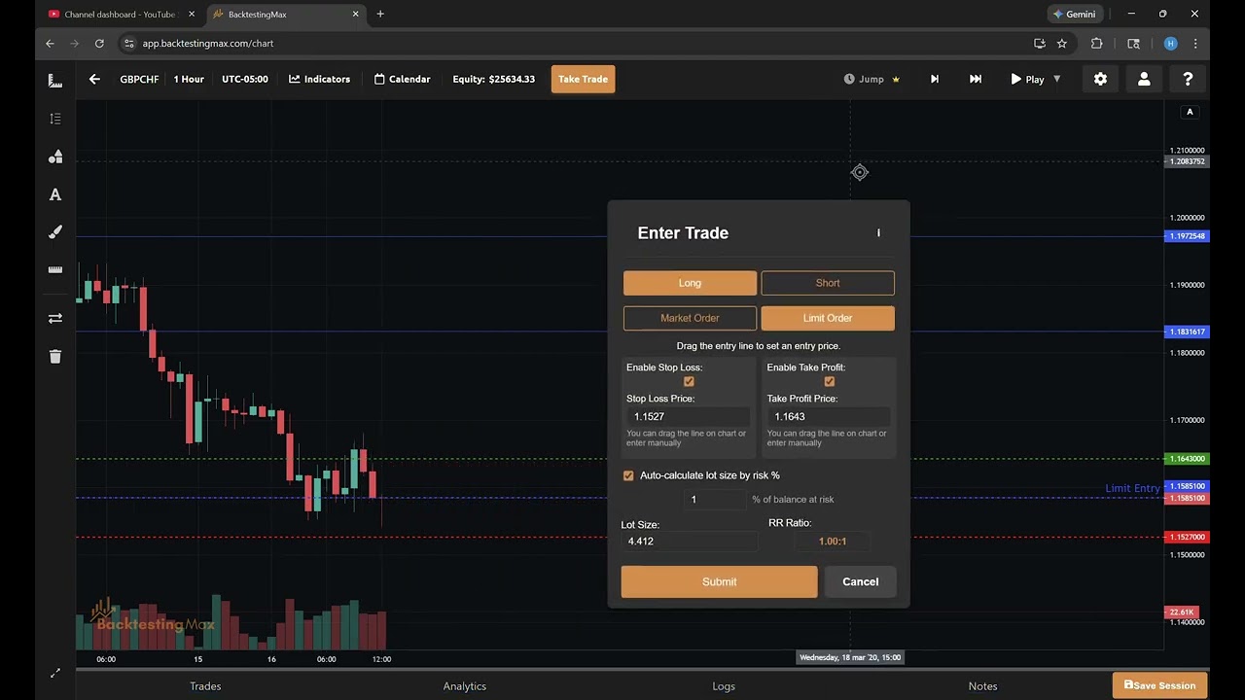Open the help question mark
Image resolution: width=1245 pixels, height=700 pixels.
(1188, 79)
